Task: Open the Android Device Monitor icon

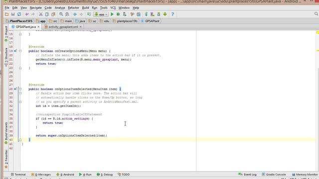Action: coord(165,14)
